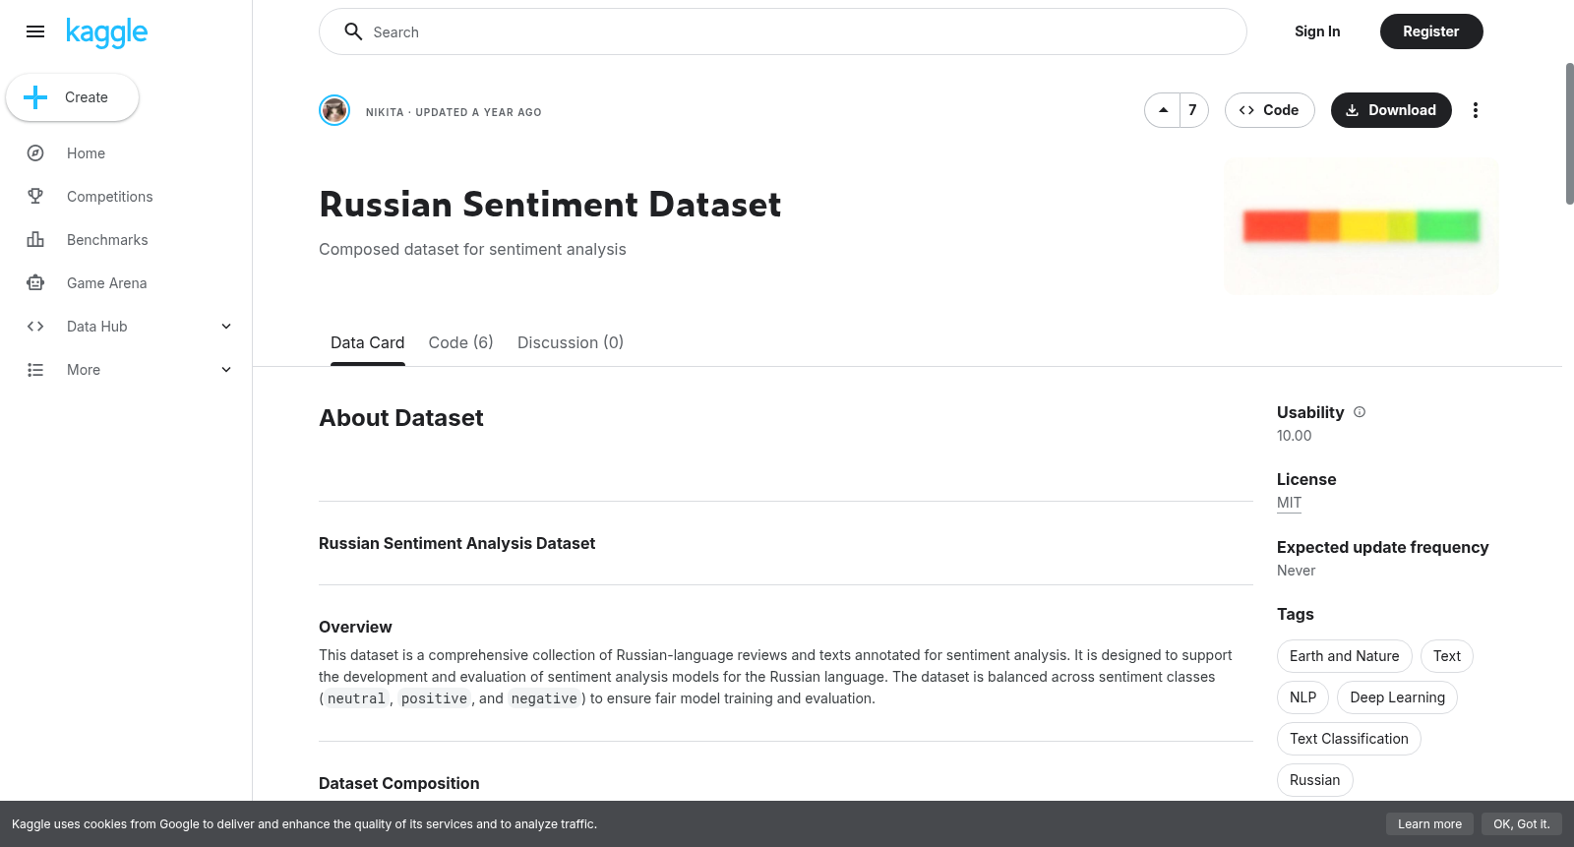Click the More list icon
The height and width of the screenshot is (847, 1574).
pos(35,370)
